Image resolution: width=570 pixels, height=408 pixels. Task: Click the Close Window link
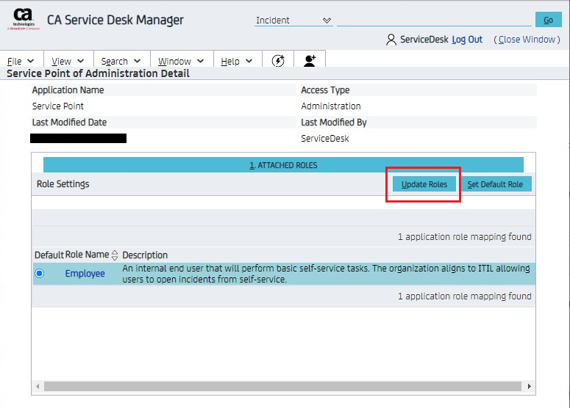pos(527,40)
